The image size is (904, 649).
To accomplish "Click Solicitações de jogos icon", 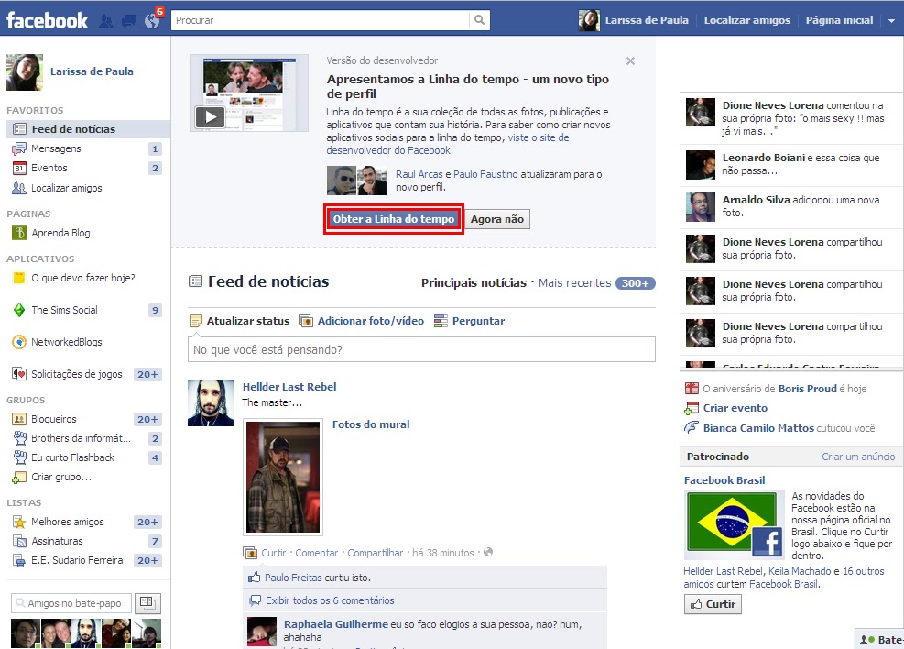I will click(x=19, y=374).
